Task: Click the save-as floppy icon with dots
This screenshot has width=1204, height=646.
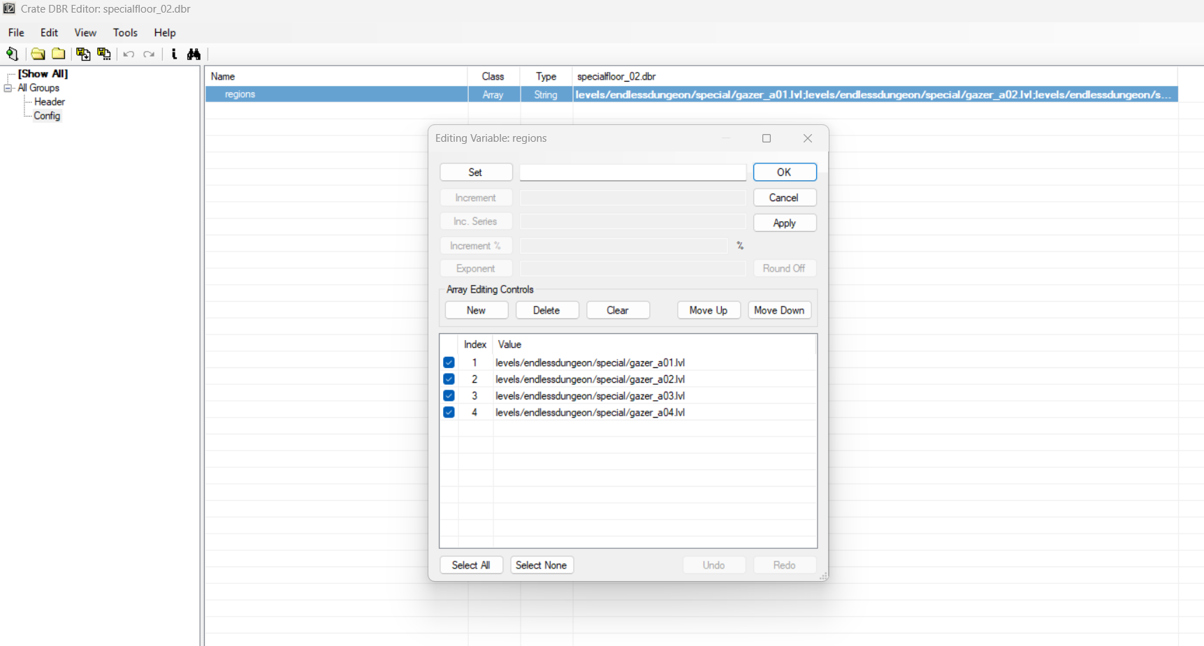Action: [x=104, y=54]
